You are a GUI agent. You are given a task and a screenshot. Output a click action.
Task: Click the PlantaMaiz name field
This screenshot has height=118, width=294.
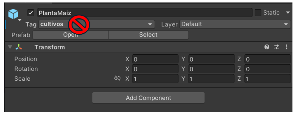pyautogui.click(x=145, y=13)
